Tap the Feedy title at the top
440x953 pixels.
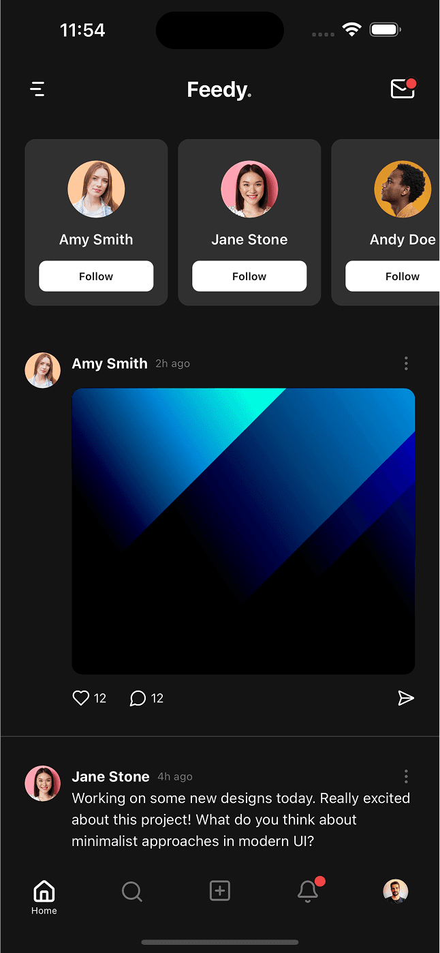pyautogui.click(x=219, y=89)
